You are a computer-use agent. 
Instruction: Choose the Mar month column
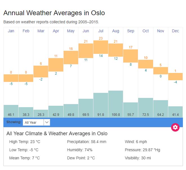coord(41,31)
